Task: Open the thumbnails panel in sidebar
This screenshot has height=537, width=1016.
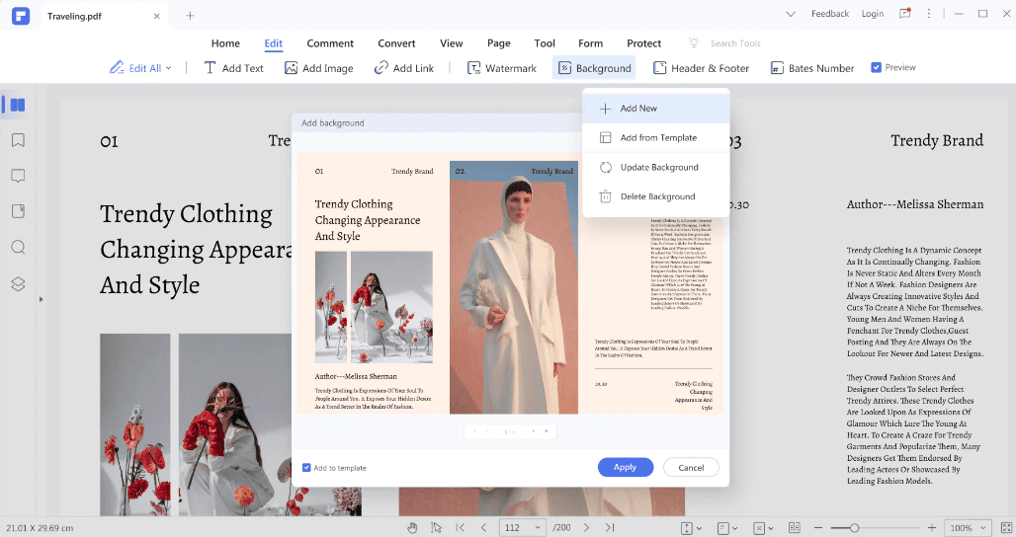Action: coord(18,105)
